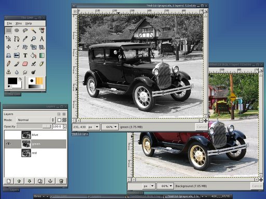
Task: Select the Select By Color tool
Action: [x=42, y=31]
